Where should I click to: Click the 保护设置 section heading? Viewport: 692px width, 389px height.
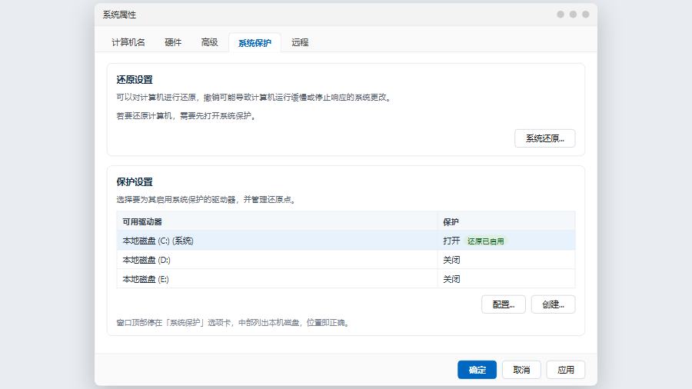click(135, 181)
